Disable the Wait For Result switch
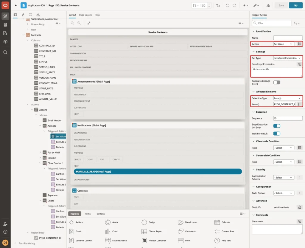305x248 pixels. coord(277,134)
